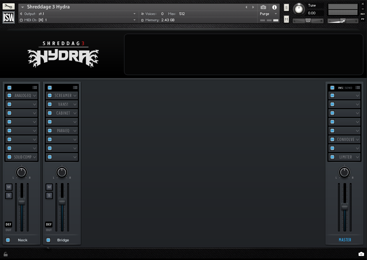Solo the Neck channel

tap(9, 195)
